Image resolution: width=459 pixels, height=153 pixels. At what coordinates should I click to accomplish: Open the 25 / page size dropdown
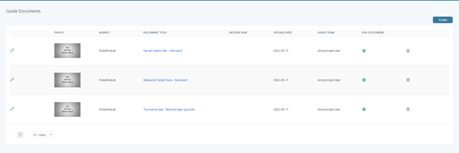point(43,135)
